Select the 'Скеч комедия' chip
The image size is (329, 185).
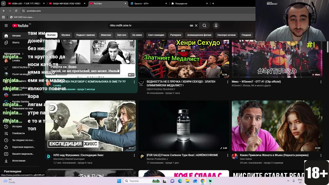156,35
